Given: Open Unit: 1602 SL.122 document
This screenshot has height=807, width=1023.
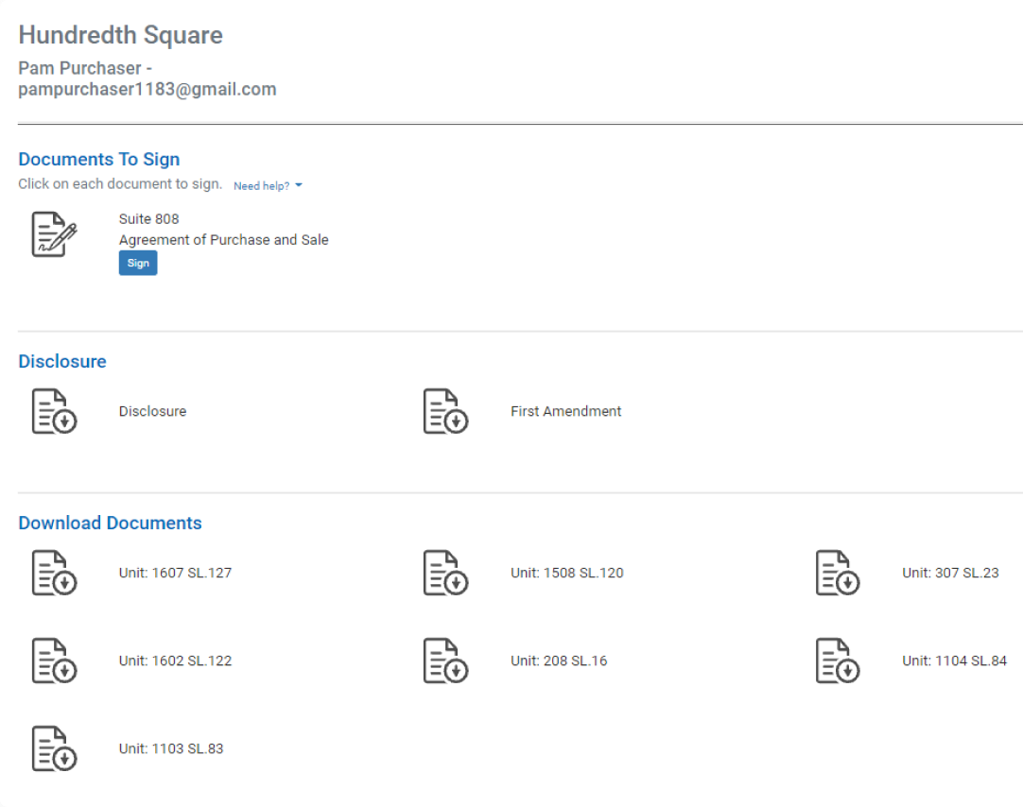Looking at the screenshot, I should point(175,661).
